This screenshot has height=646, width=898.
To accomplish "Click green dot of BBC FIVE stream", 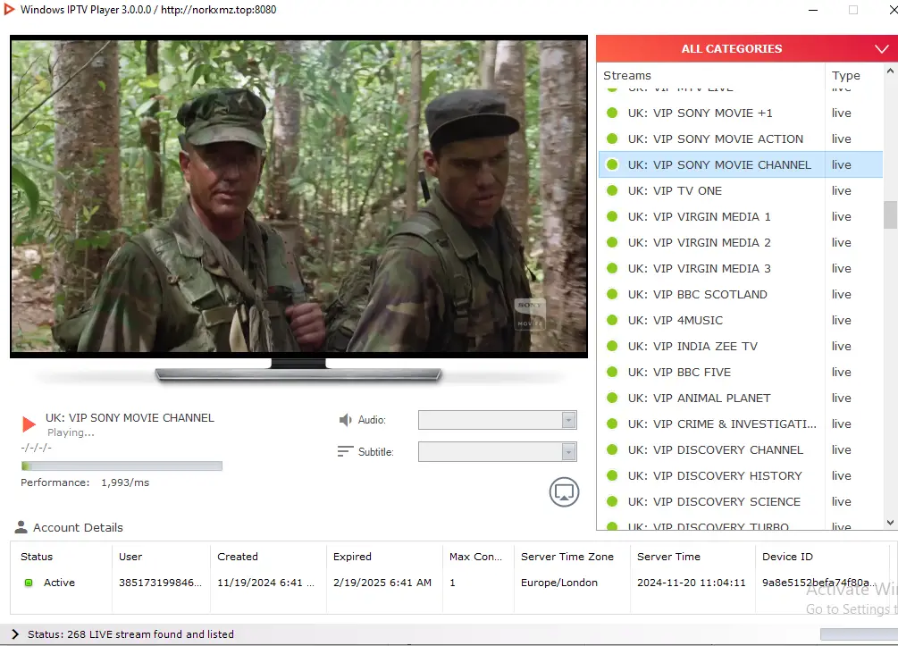I will (x=612, y=373).
